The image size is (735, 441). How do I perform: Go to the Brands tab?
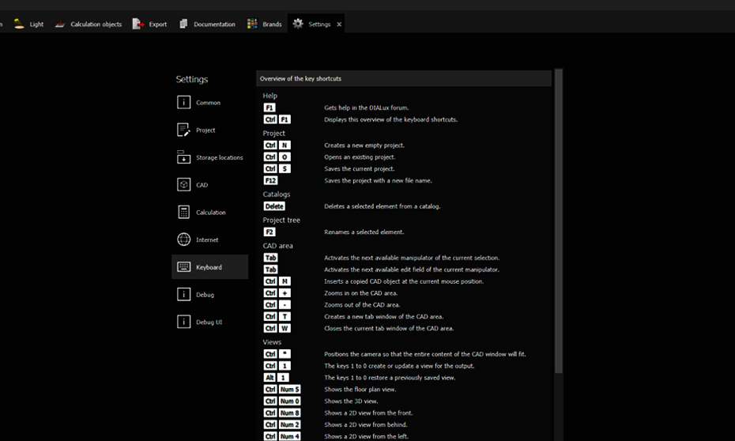[265, 24]
